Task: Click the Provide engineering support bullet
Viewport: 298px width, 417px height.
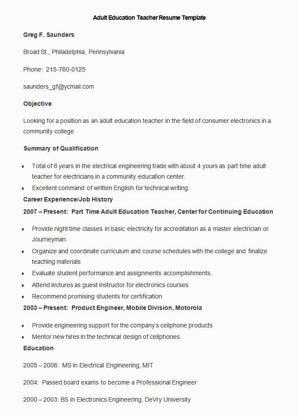Action: (x=122, y=325)
